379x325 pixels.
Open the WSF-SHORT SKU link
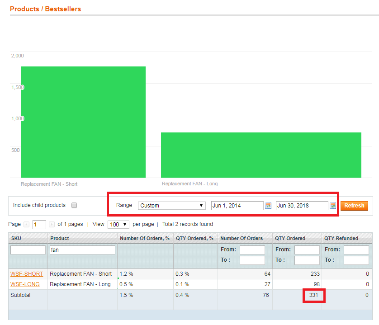[x=27, y=274]
